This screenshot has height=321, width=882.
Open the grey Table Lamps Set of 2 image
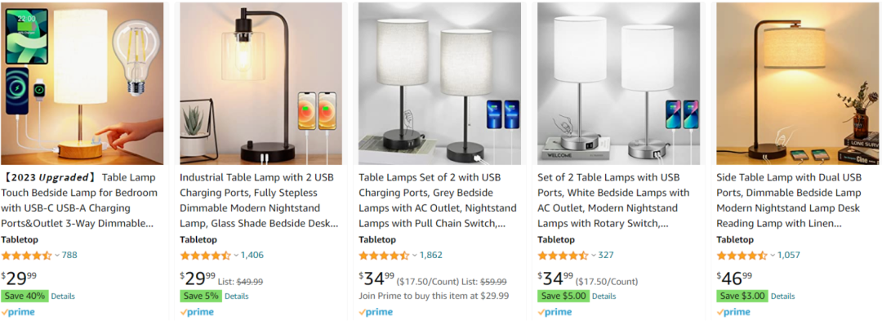click(x=439, y=84)
